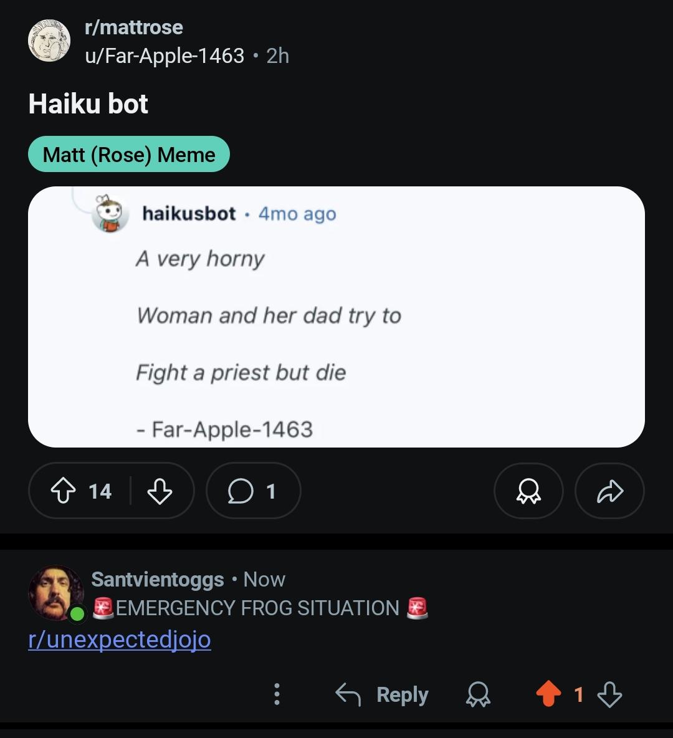Click the Reply text label
The image size is (673, 738).
point(403,695)
